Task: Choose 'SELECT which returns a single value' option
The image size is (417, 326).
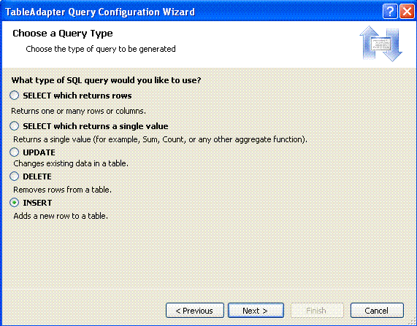Action: click(x=15, y=126)
